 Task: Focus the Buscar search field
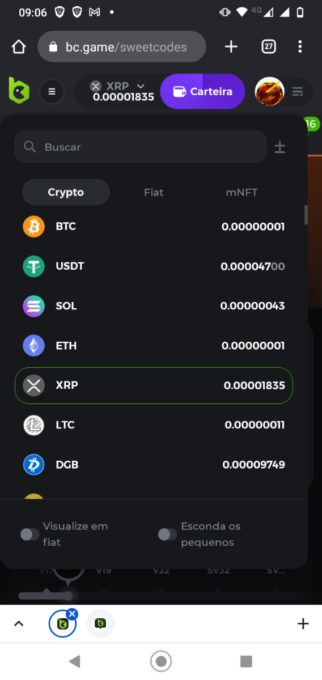coord(141,147)
